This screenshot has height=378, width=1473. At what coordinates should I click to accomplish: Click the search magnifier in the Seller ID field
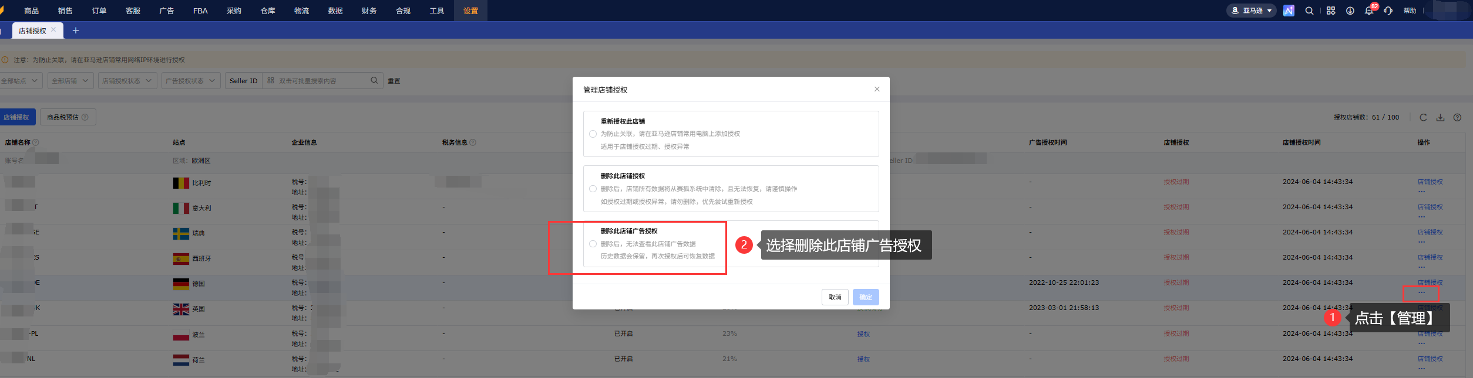[374, 80]
